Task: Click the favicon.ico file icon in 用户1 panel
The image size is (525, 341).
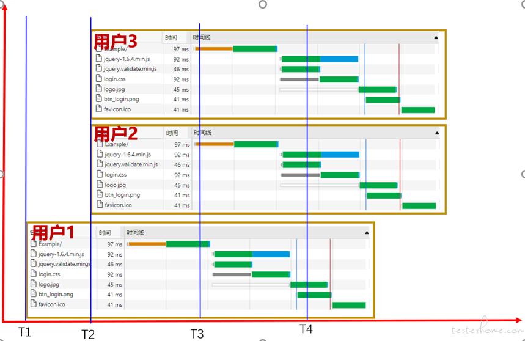Action: [x=34, y=304]
